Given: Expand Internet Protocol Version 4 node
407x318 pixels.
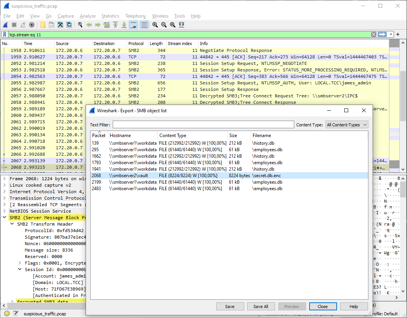Looking at the screenshot, I should click(x=5, y=192).
